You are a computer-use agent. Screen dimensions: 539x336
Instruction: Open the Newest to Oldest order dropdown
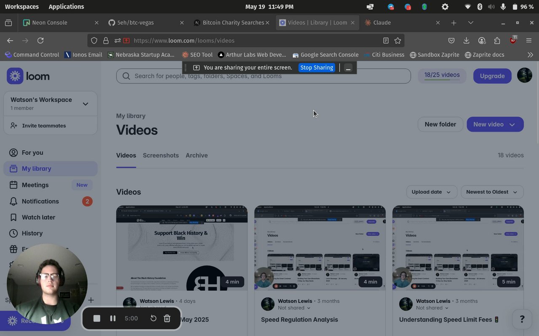pyautogui.click(x=492, y=192)
